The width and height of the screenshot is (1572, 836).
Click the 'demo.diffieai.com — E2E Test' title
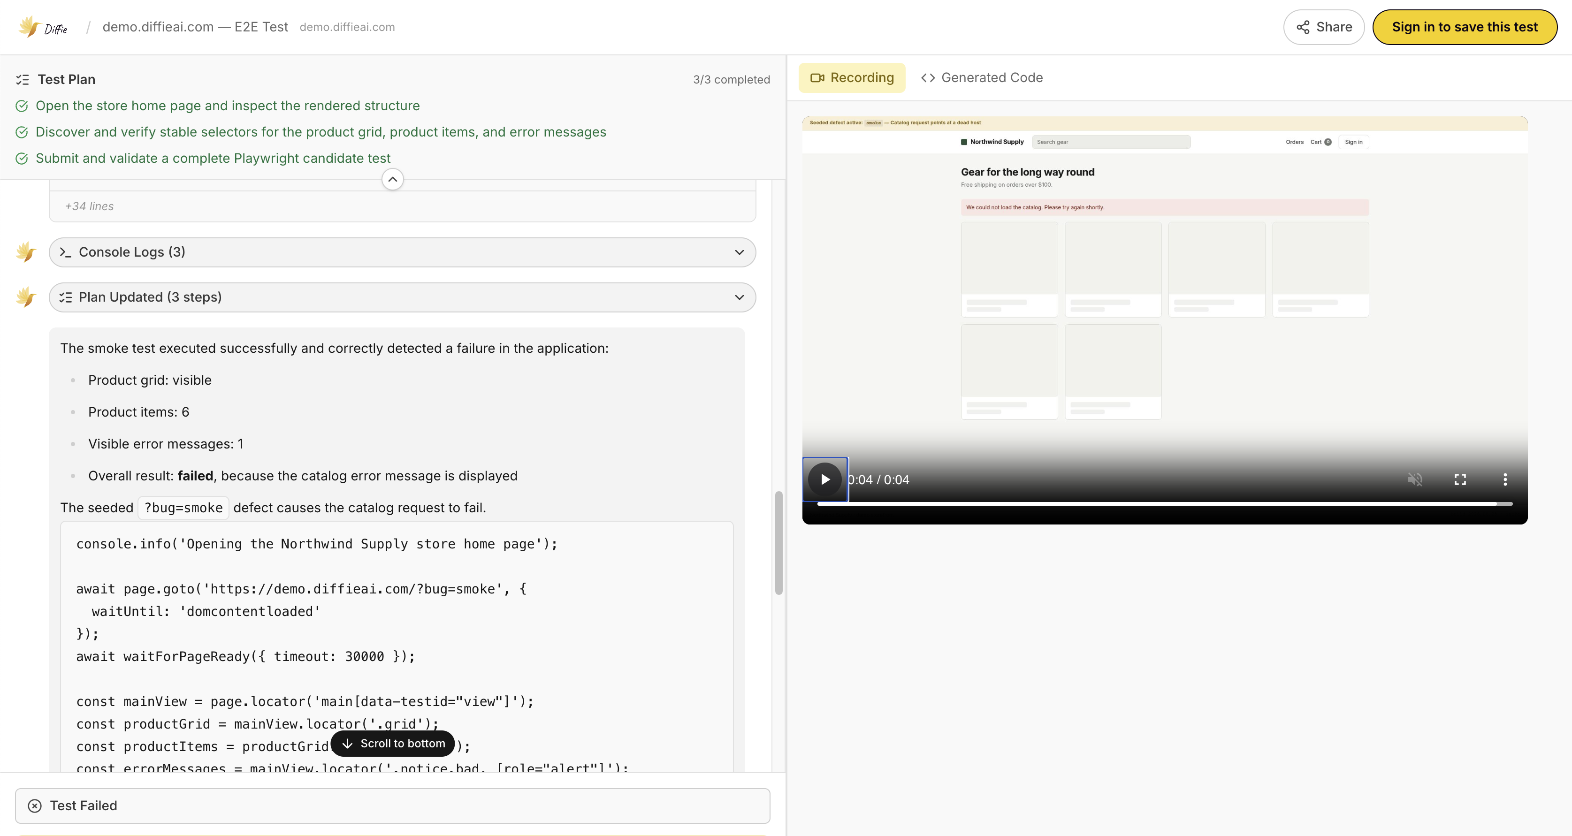coord(195,27)
